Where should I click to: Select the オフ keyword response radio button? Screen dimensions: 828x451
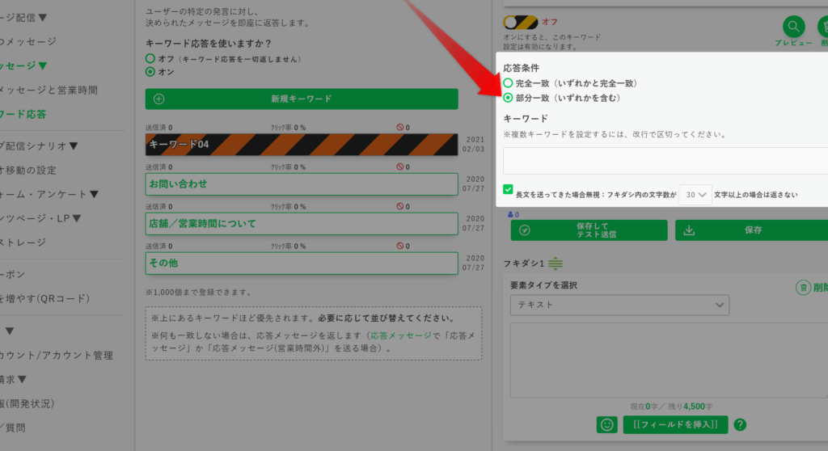[150, 59]
